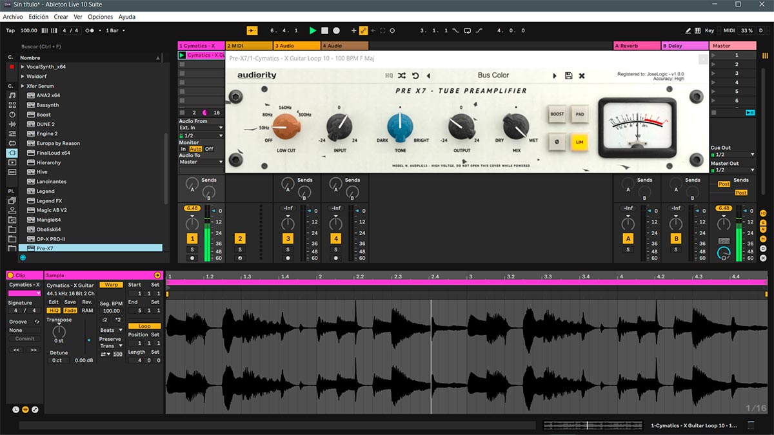Toggle the Automation Arm chain icon
Viewport: 774px width, 435px height.
tap(363, 30)
